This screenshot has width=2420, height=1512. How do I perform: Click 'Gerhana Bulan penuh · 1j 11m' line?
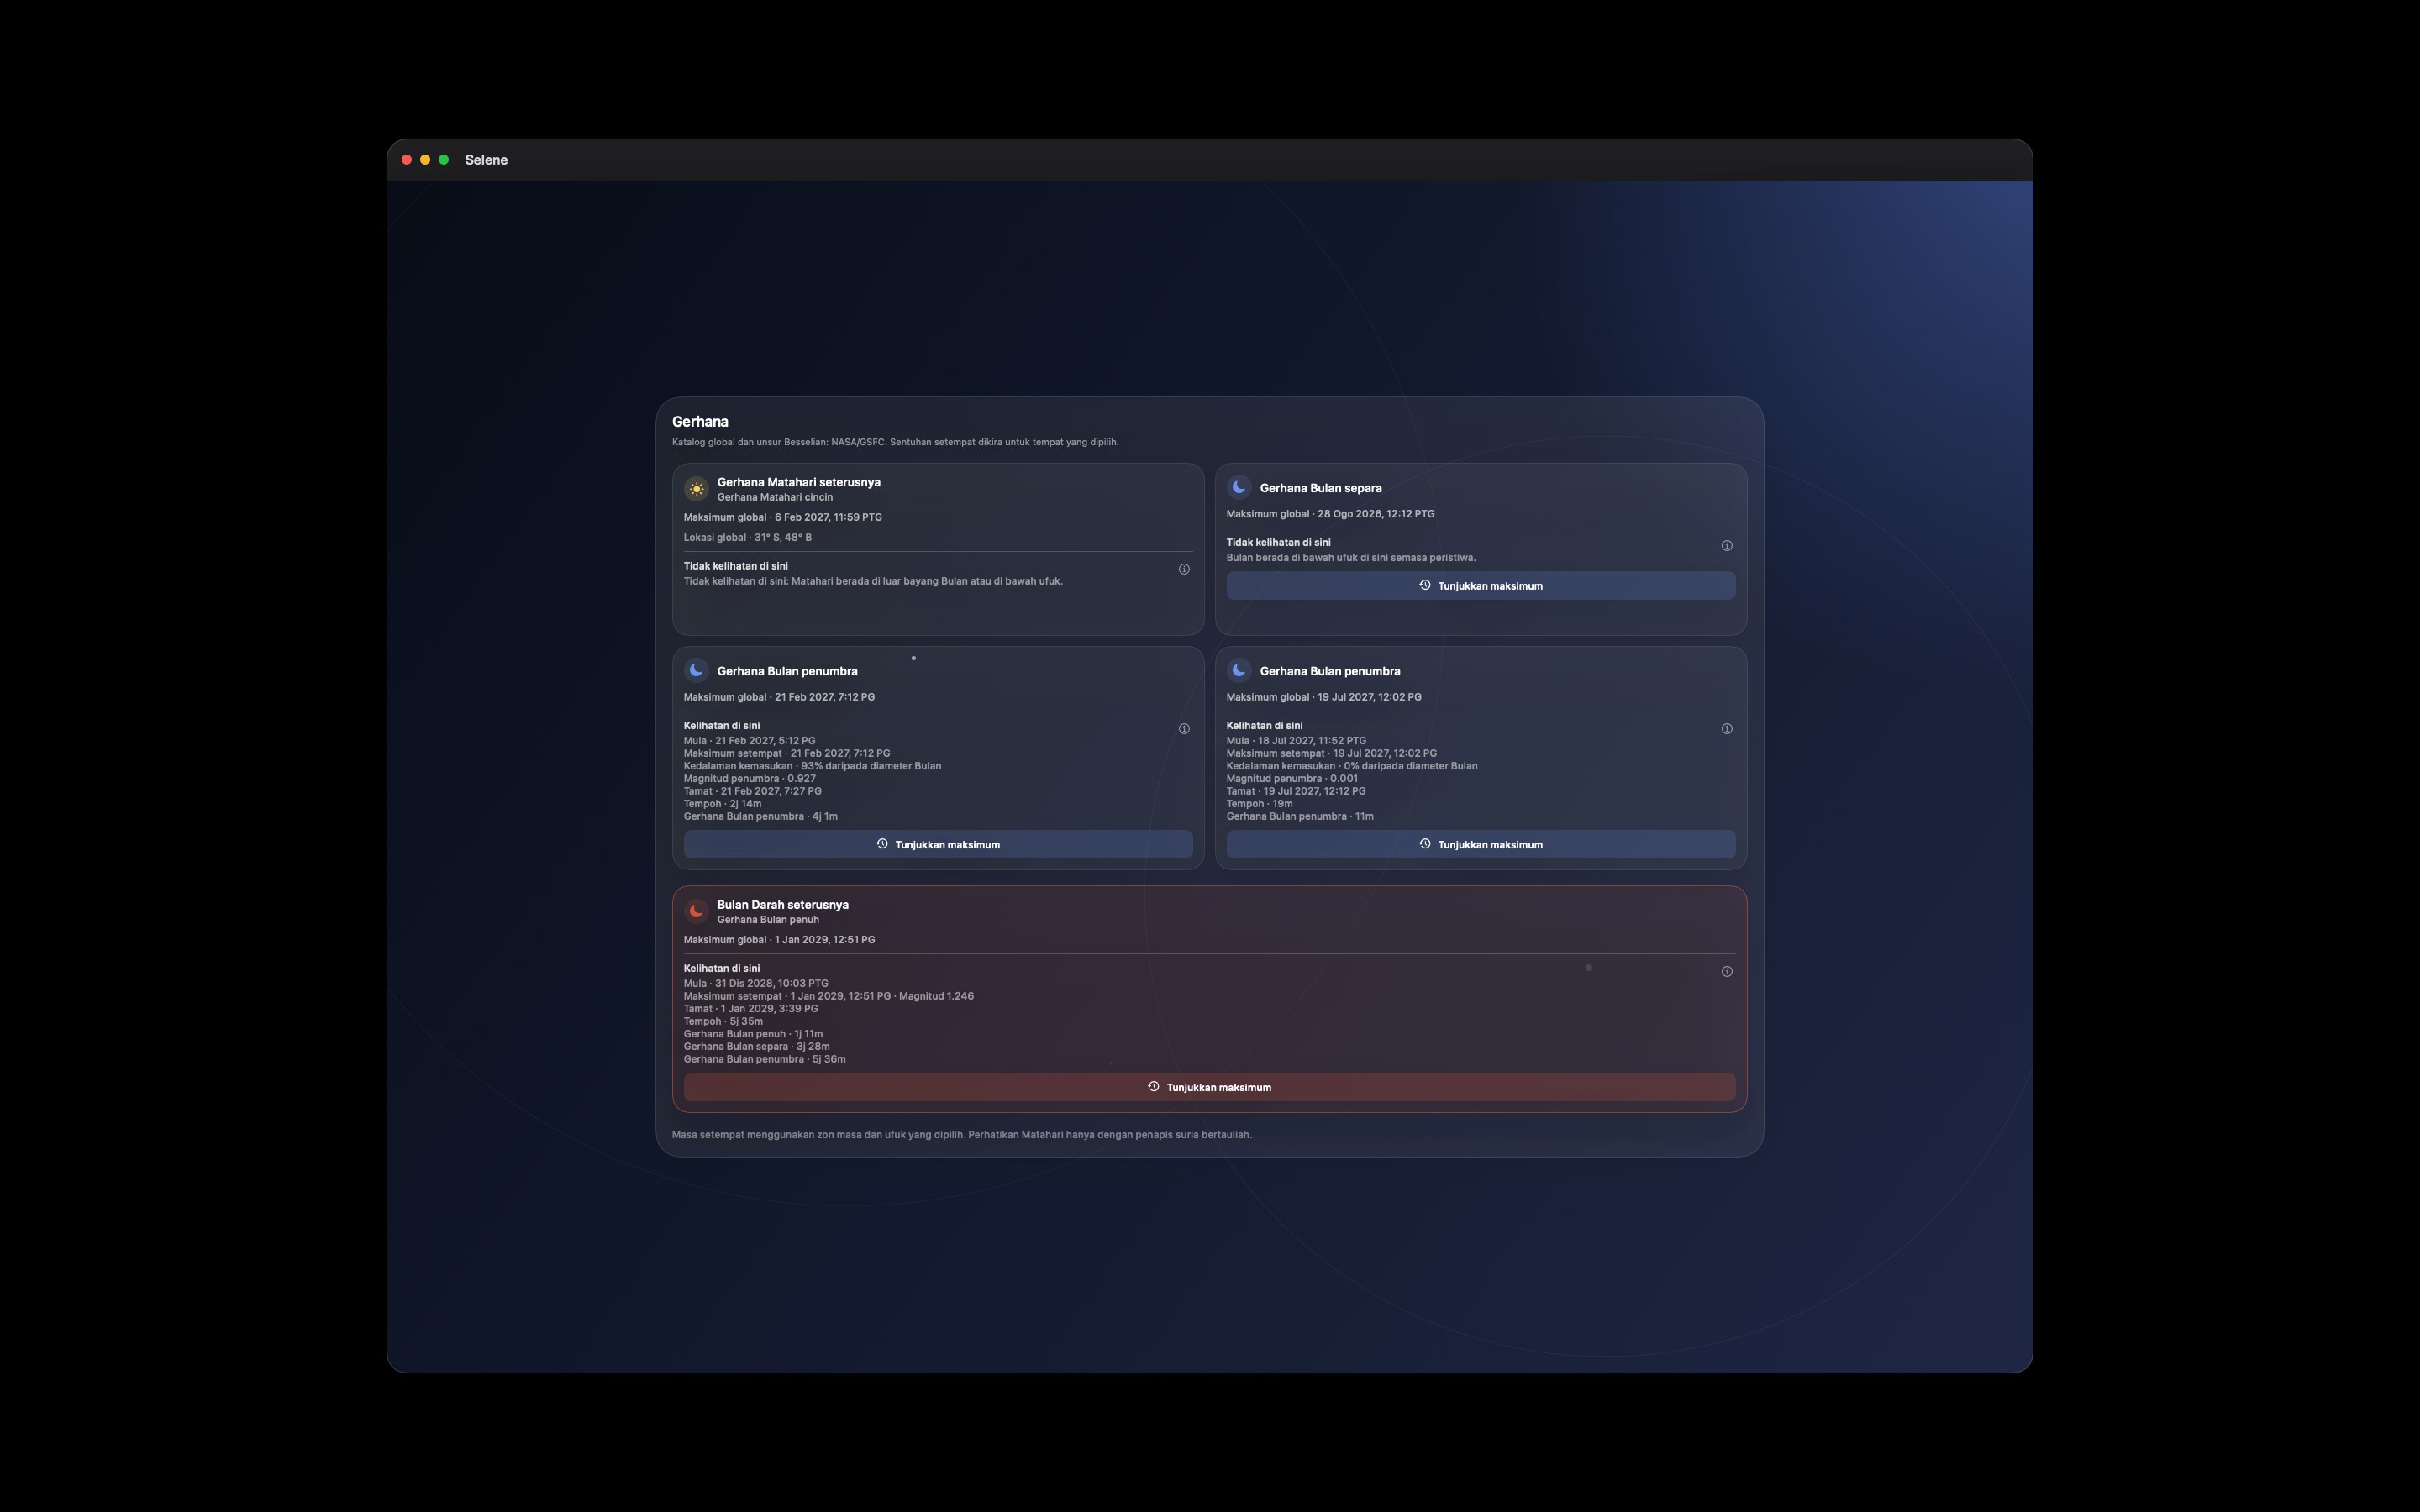tap(753, 1034)
